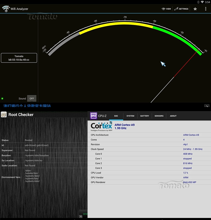The width and height of the screenshot is (211, 220).
Task: Open the VIEW eye menu
Action: (x=166, y=9)
